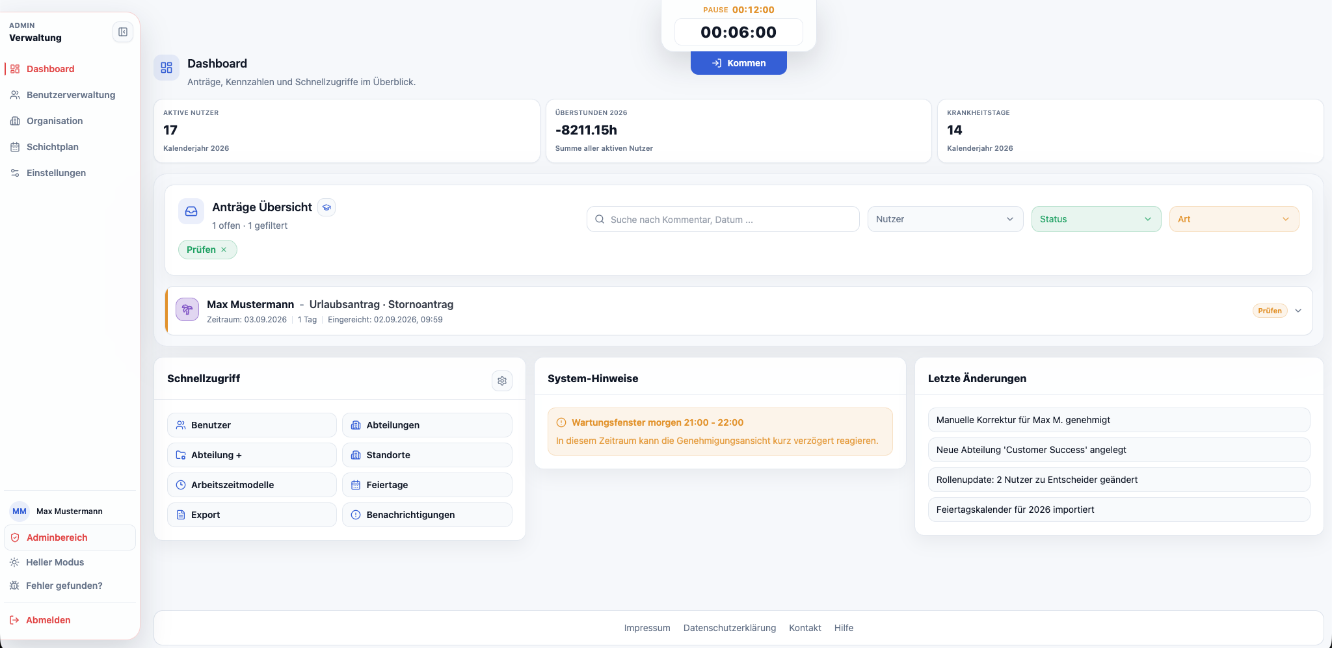Collapse the sidebar with the panel icon
This screenshot has width=1332, height=648.
(x=123, y=32)
